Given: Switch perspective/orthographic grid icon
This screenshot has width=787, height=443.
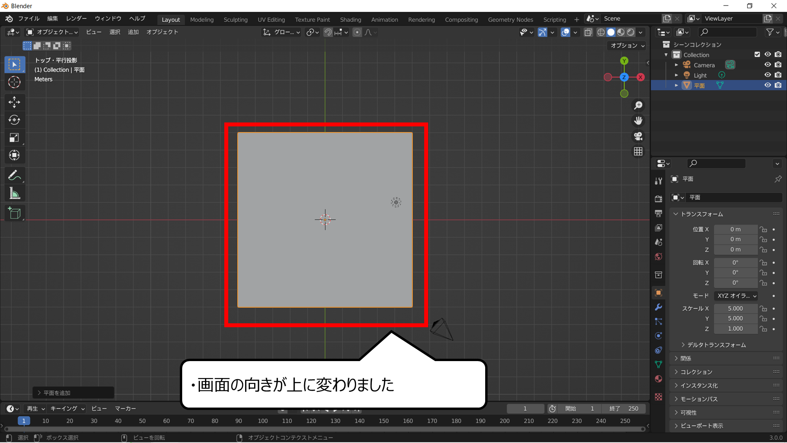Looking at the screenshot, I should pos(638,152).
